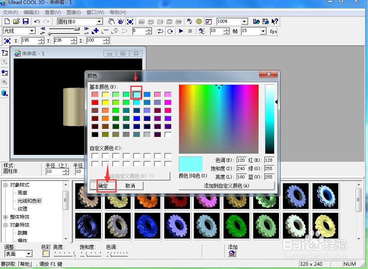The width and height of the screenshot is (368, 269).
Task: Open the 帮助(H) menu
Action: pos(118,12)
